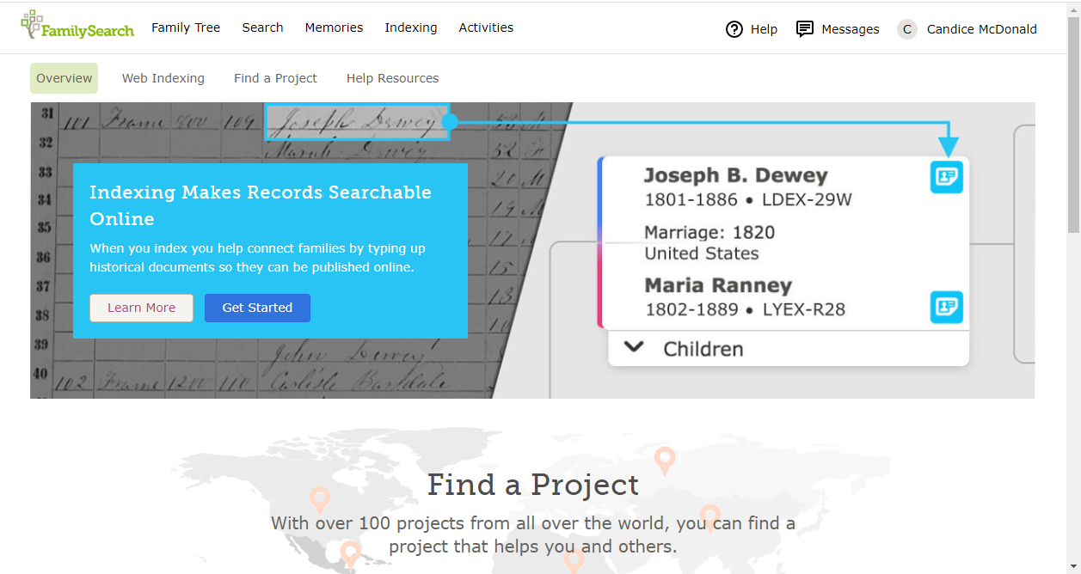Image resolution: width=1081 pixels, height=574 pixels.
Task: Open the Memories menu
Action: pos(334,27)
